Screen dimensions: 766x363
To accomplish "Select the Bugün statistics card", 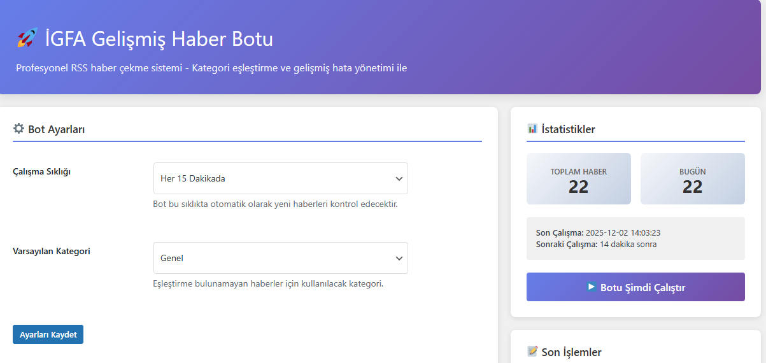I will [692, 179].
